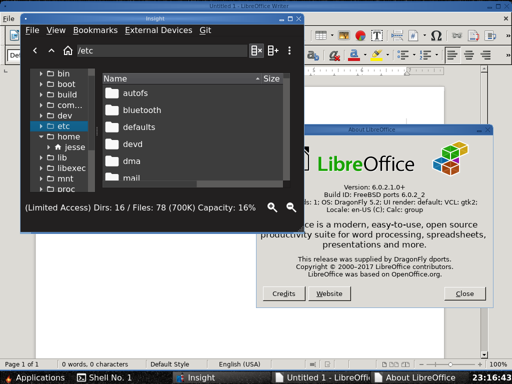Click the zoom slider handle in Writer
This screenshot has height=384, width=512.
click(450, 364)
